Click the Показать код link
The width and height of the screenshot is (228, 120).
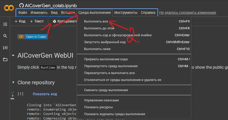coord(45,94)
